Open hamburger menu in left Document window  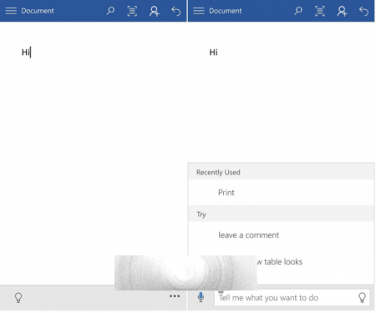coord(11,11)
